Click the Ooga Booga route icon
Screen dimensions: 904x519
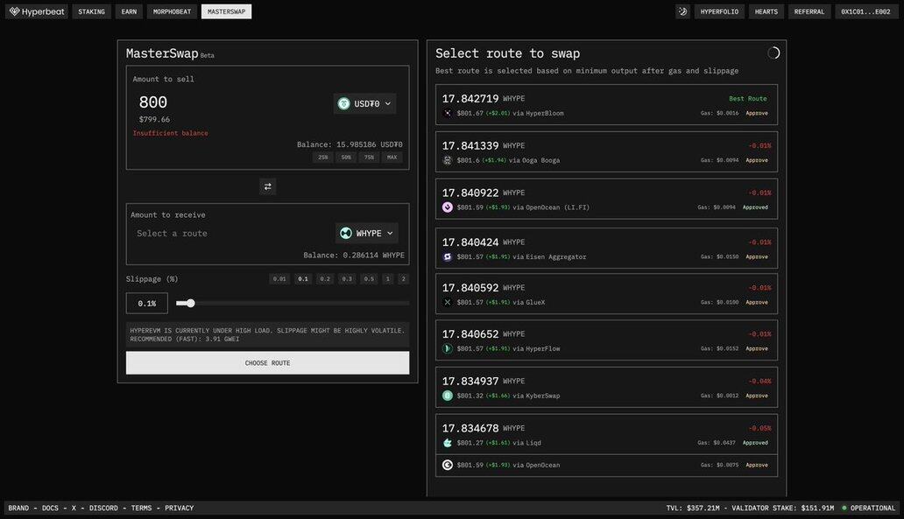tap(448, 161)
